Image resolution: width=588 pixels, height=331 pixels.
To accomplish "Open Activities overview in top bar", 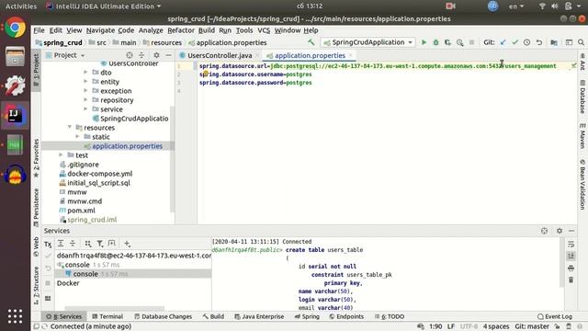I will coord(21,6).
